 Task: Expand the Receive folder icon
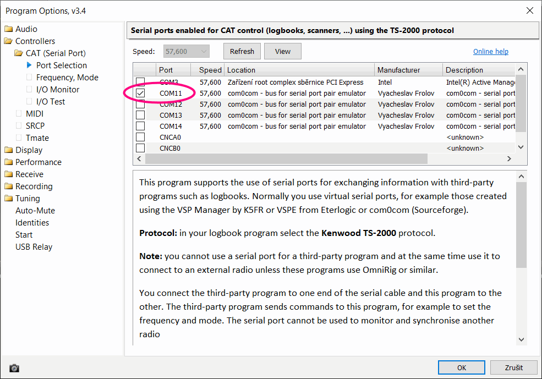pos(8,174)
